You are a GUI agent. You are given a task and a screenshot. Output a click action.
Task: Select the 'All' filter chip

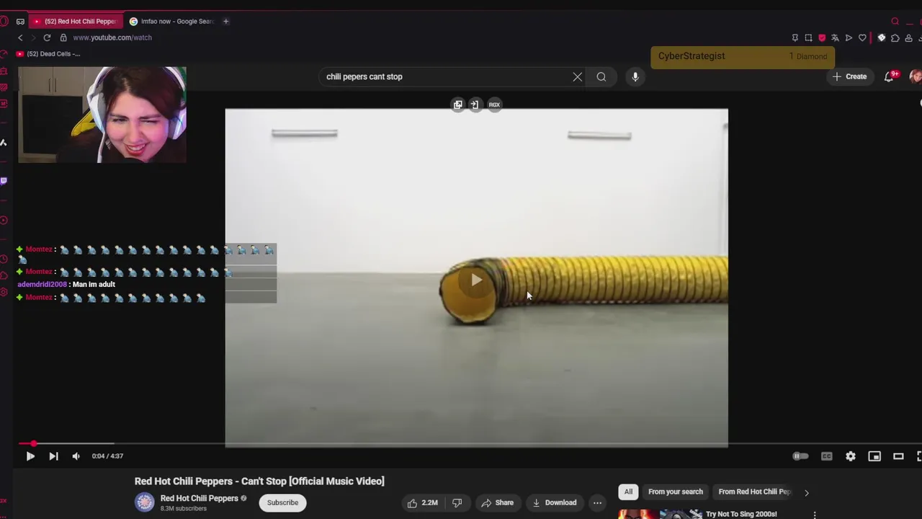tap(628, 492)
